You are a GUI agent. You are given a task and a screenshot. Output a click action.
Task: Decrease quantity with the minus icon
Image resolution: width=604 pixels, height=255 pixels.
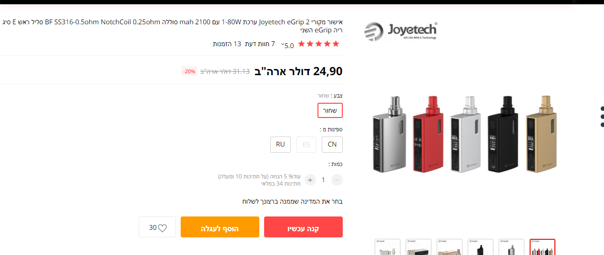point(337,180)
